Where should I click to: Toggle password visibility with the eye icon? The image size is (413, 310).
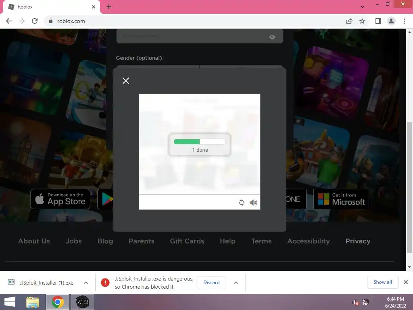272,37
